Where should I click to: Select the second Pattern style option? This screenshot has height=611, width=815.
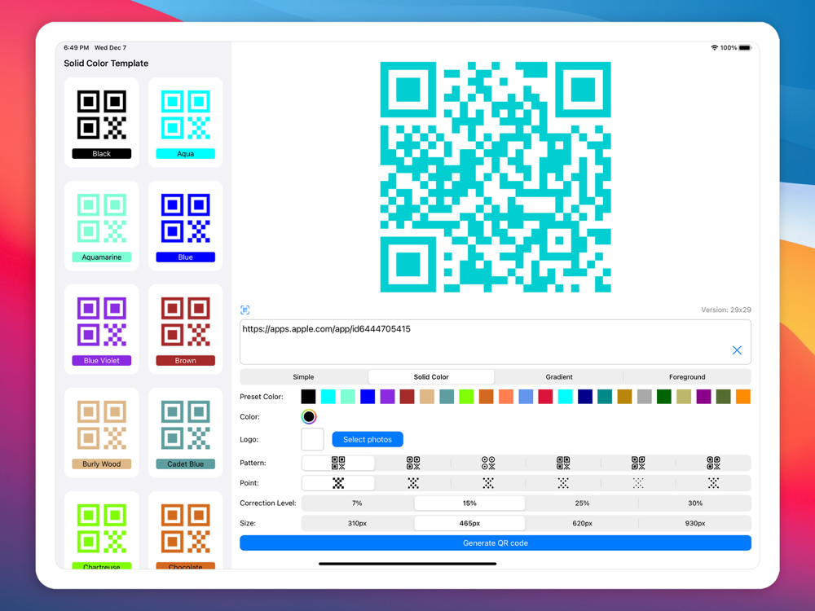click(413, 463)
